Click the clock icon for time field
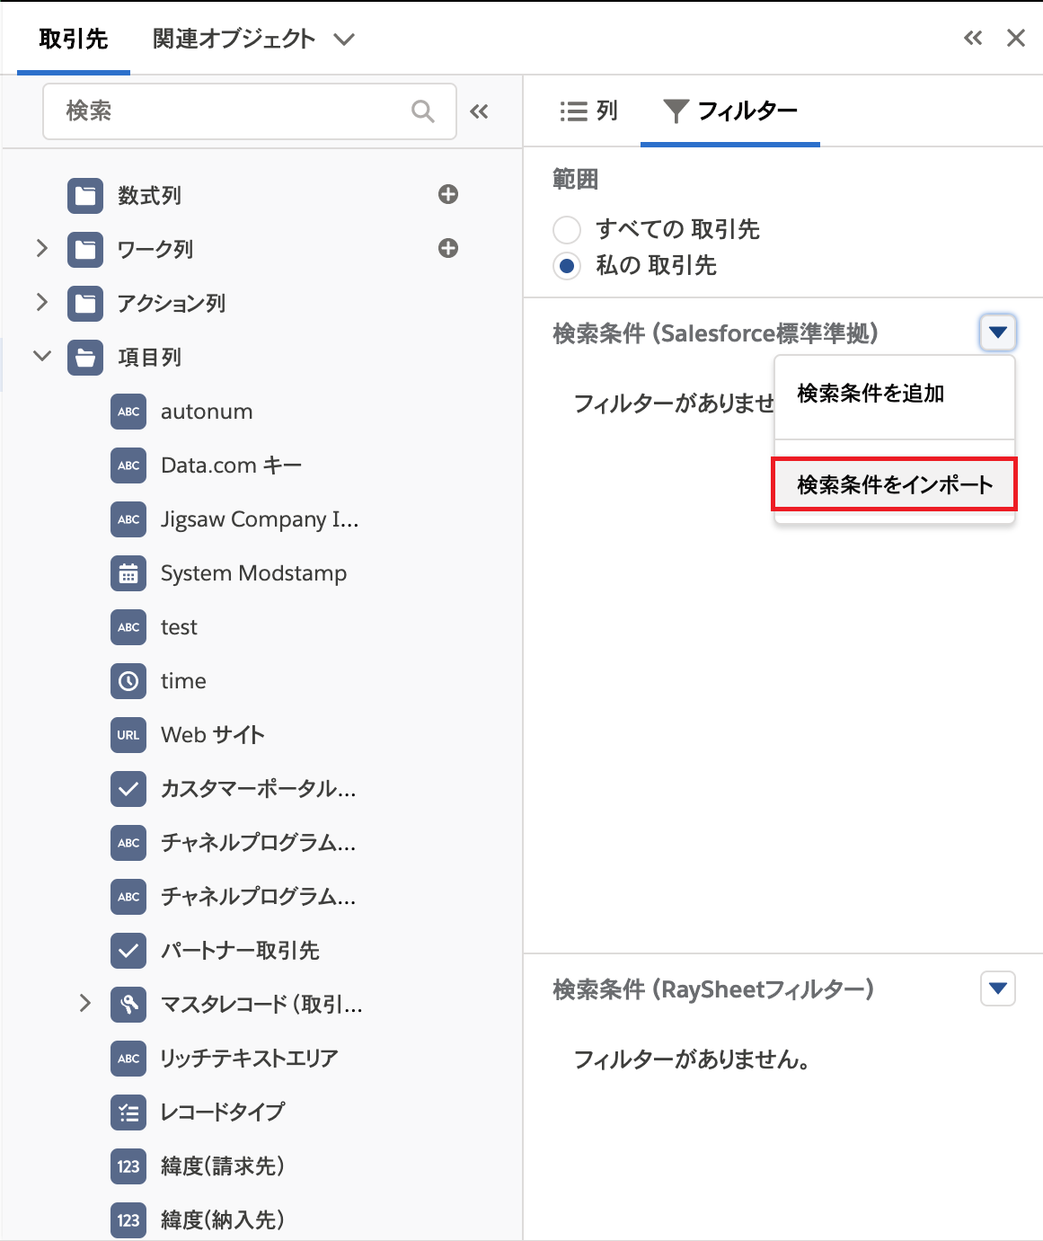The image size is (1043, 1241). click(128, 680)
